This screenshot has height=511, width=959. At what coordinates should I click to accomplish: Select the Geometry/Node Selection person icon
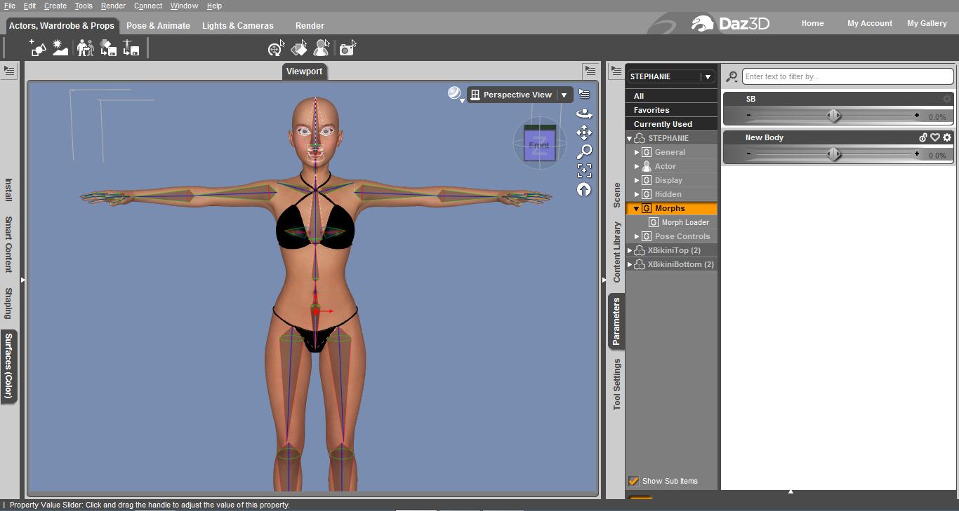coord(322,48)
